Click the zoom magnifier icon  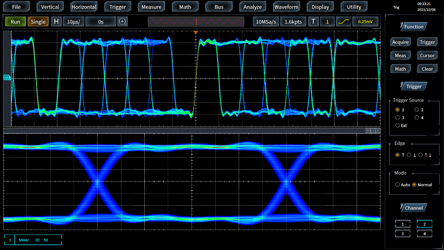point(122,22)
